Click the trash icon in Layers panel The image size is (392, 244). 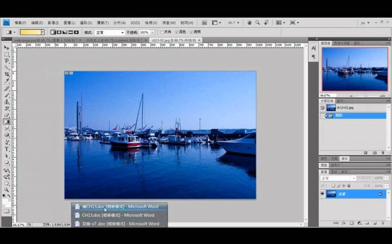(382, 223)
